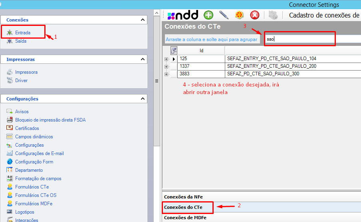Viewport: 361px width, 222px height.
Task: Expand row 3883 in connections grid
Action: click(166, 74)
